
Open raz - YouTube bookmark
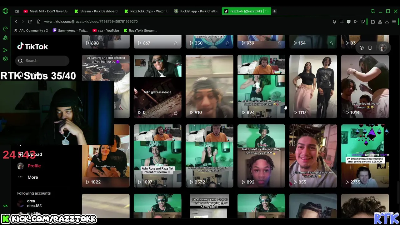[106, 31]
